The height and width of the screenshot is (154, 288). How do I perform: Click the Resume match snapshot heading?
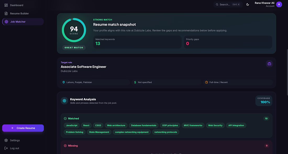click(x=114, y=25)
